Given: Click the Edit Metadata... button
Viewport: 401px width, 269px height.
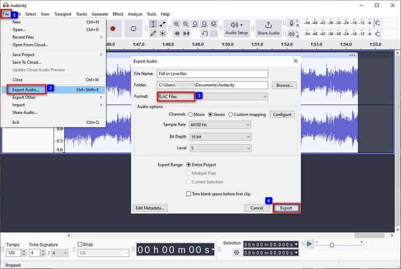Looking at the screenshot, I should pos(150,208).
